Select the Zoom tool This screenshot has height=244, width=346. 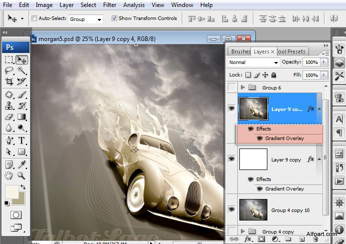tap(22, 175)
